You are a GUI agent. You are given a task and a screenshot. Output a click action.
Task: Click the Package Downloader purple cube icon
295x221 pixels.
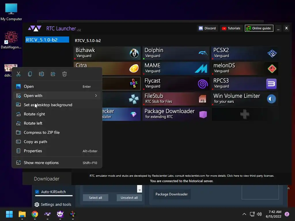point(203,114)
